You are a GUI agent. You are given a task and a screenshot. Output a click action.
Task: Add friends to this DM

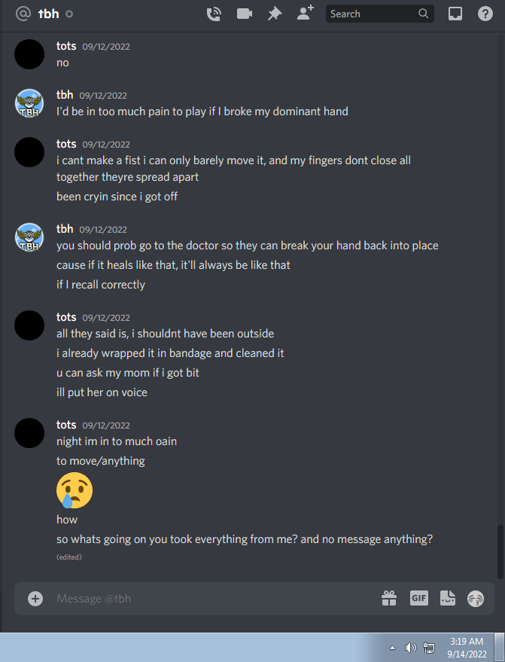(x=305, y=13)
